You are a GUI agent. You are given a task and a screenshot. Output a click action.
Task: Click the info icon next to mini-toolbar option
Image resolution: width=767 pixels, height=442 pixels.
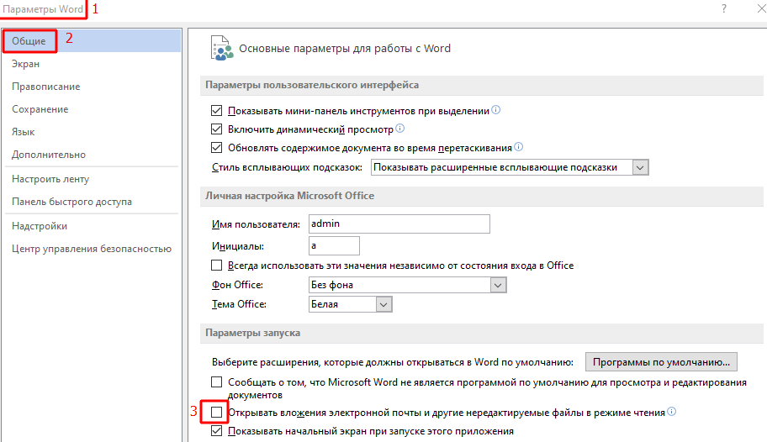click(x=495, y=110)
